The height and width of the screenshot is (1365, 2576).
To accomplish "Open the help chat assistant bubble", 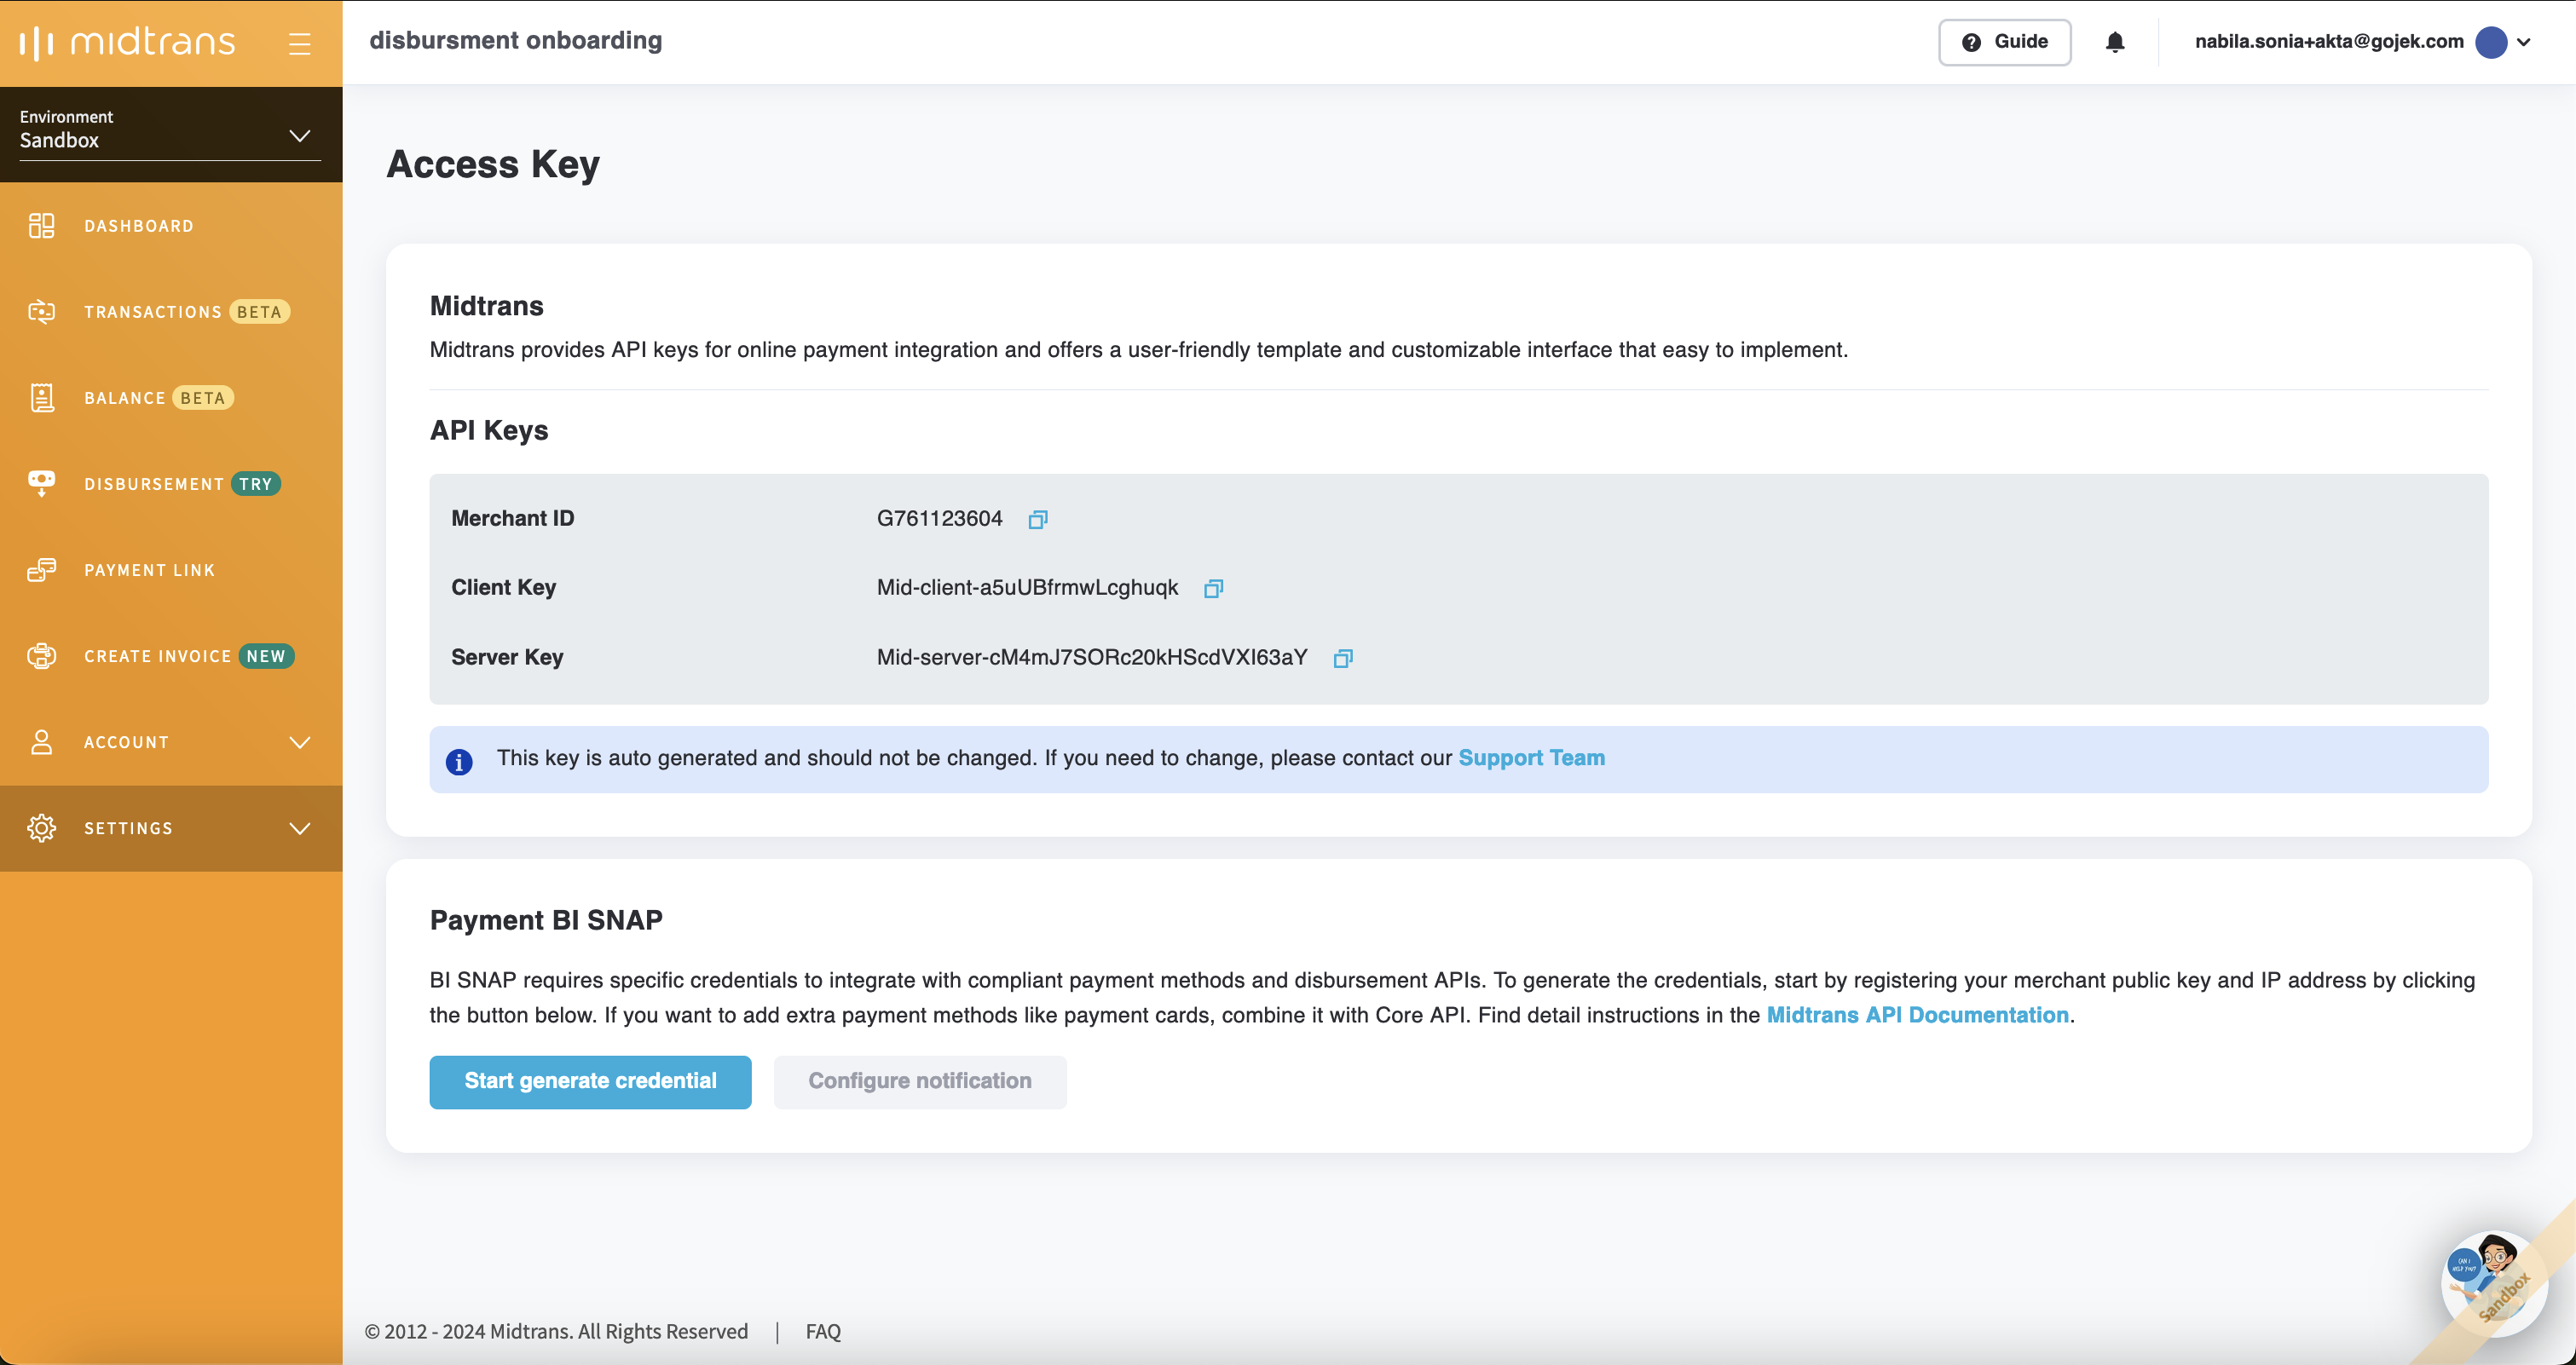I will pos(2494,1283).
